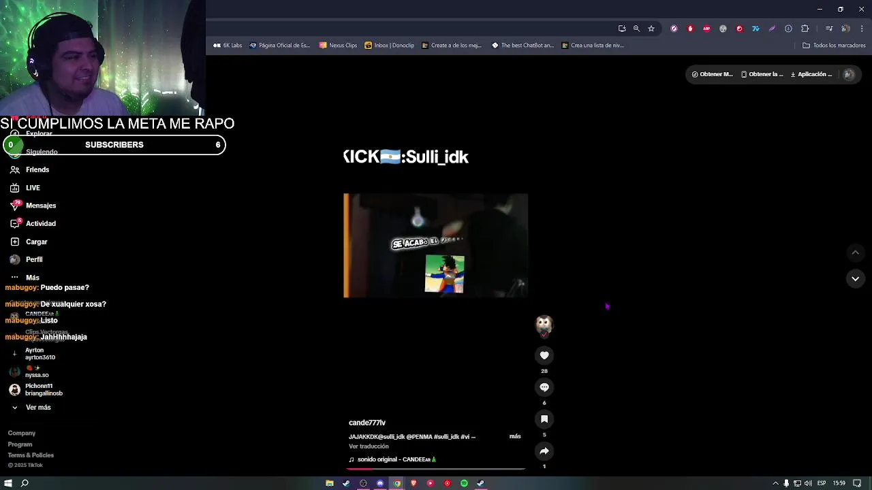The image size is (872, 490).
Task: Click Ver traducción under the caption
Action: 369,446
